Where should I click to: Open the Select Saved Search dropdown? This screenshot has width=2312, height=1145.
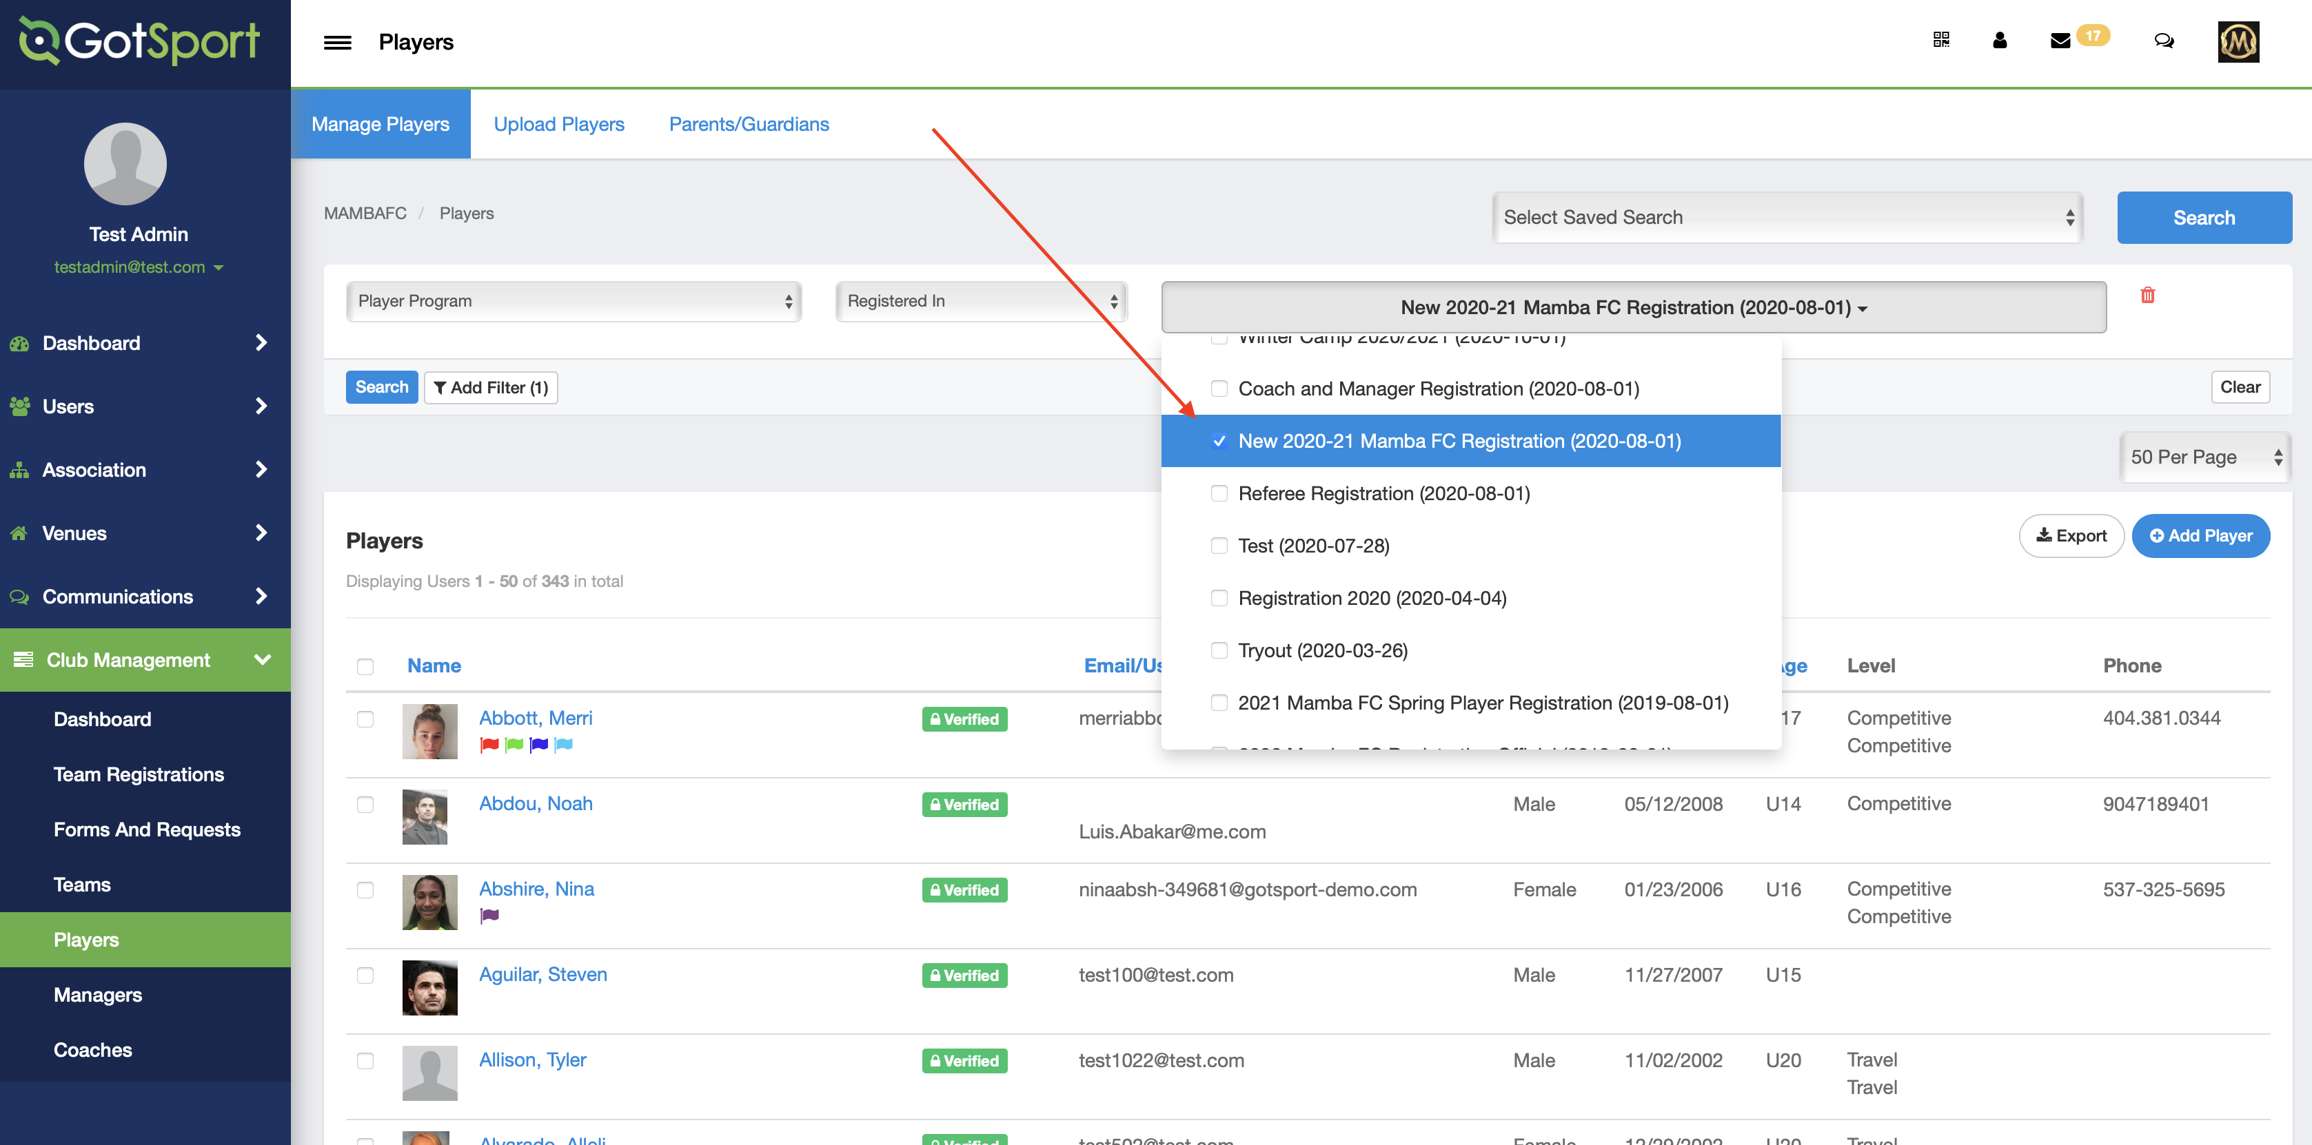(x=1787, y=217)
